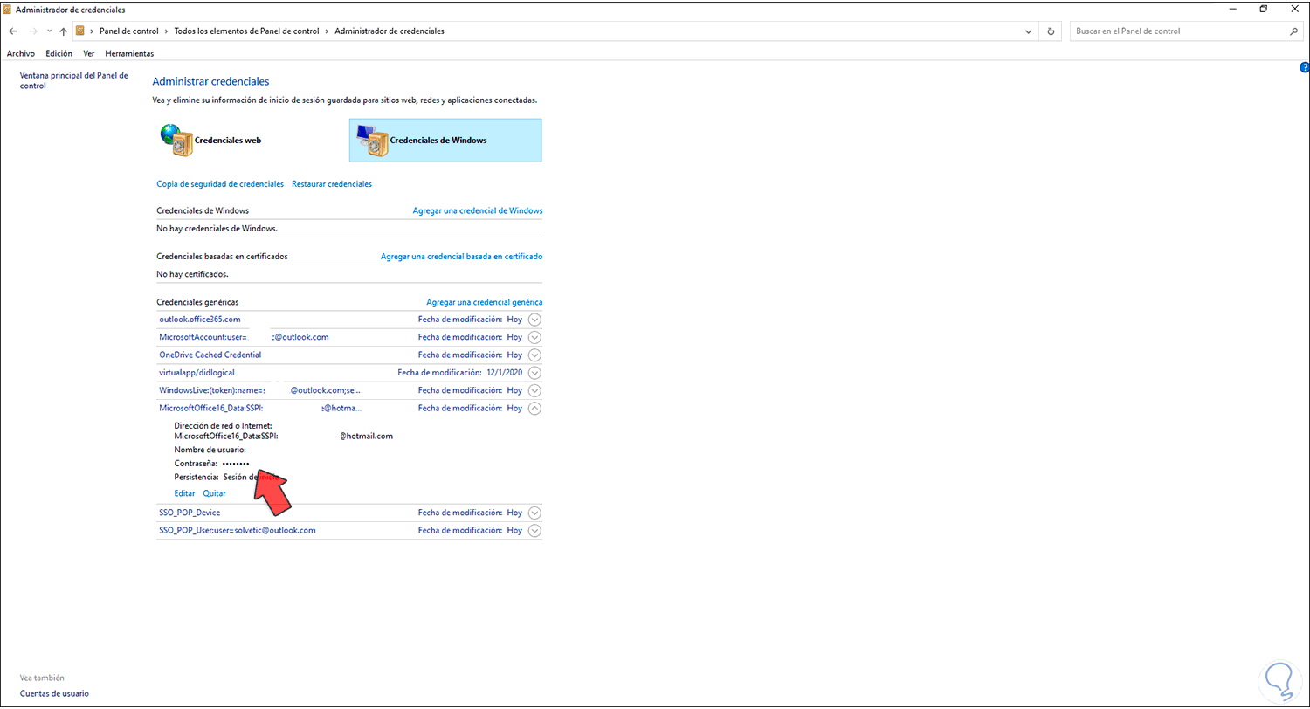Click Editar under the expanded credential
The height and width of the screenshot is (709, 1310).
pos(184,493)
